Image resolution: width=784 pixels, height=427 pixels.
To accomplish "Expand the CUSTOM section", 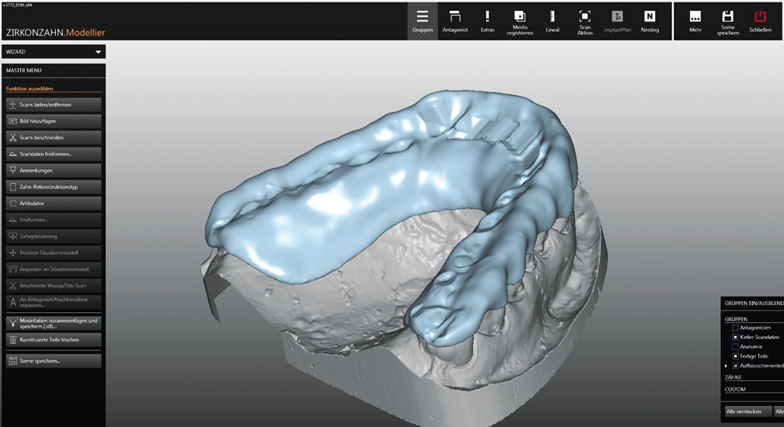I will pyautogui.click(x=735, y=390).
